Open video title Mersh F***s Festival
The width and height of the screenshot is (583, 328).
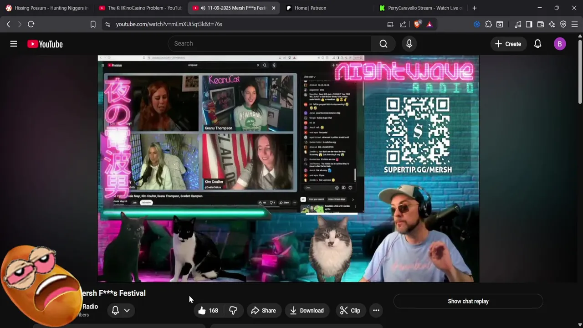[x=114, y=293]
